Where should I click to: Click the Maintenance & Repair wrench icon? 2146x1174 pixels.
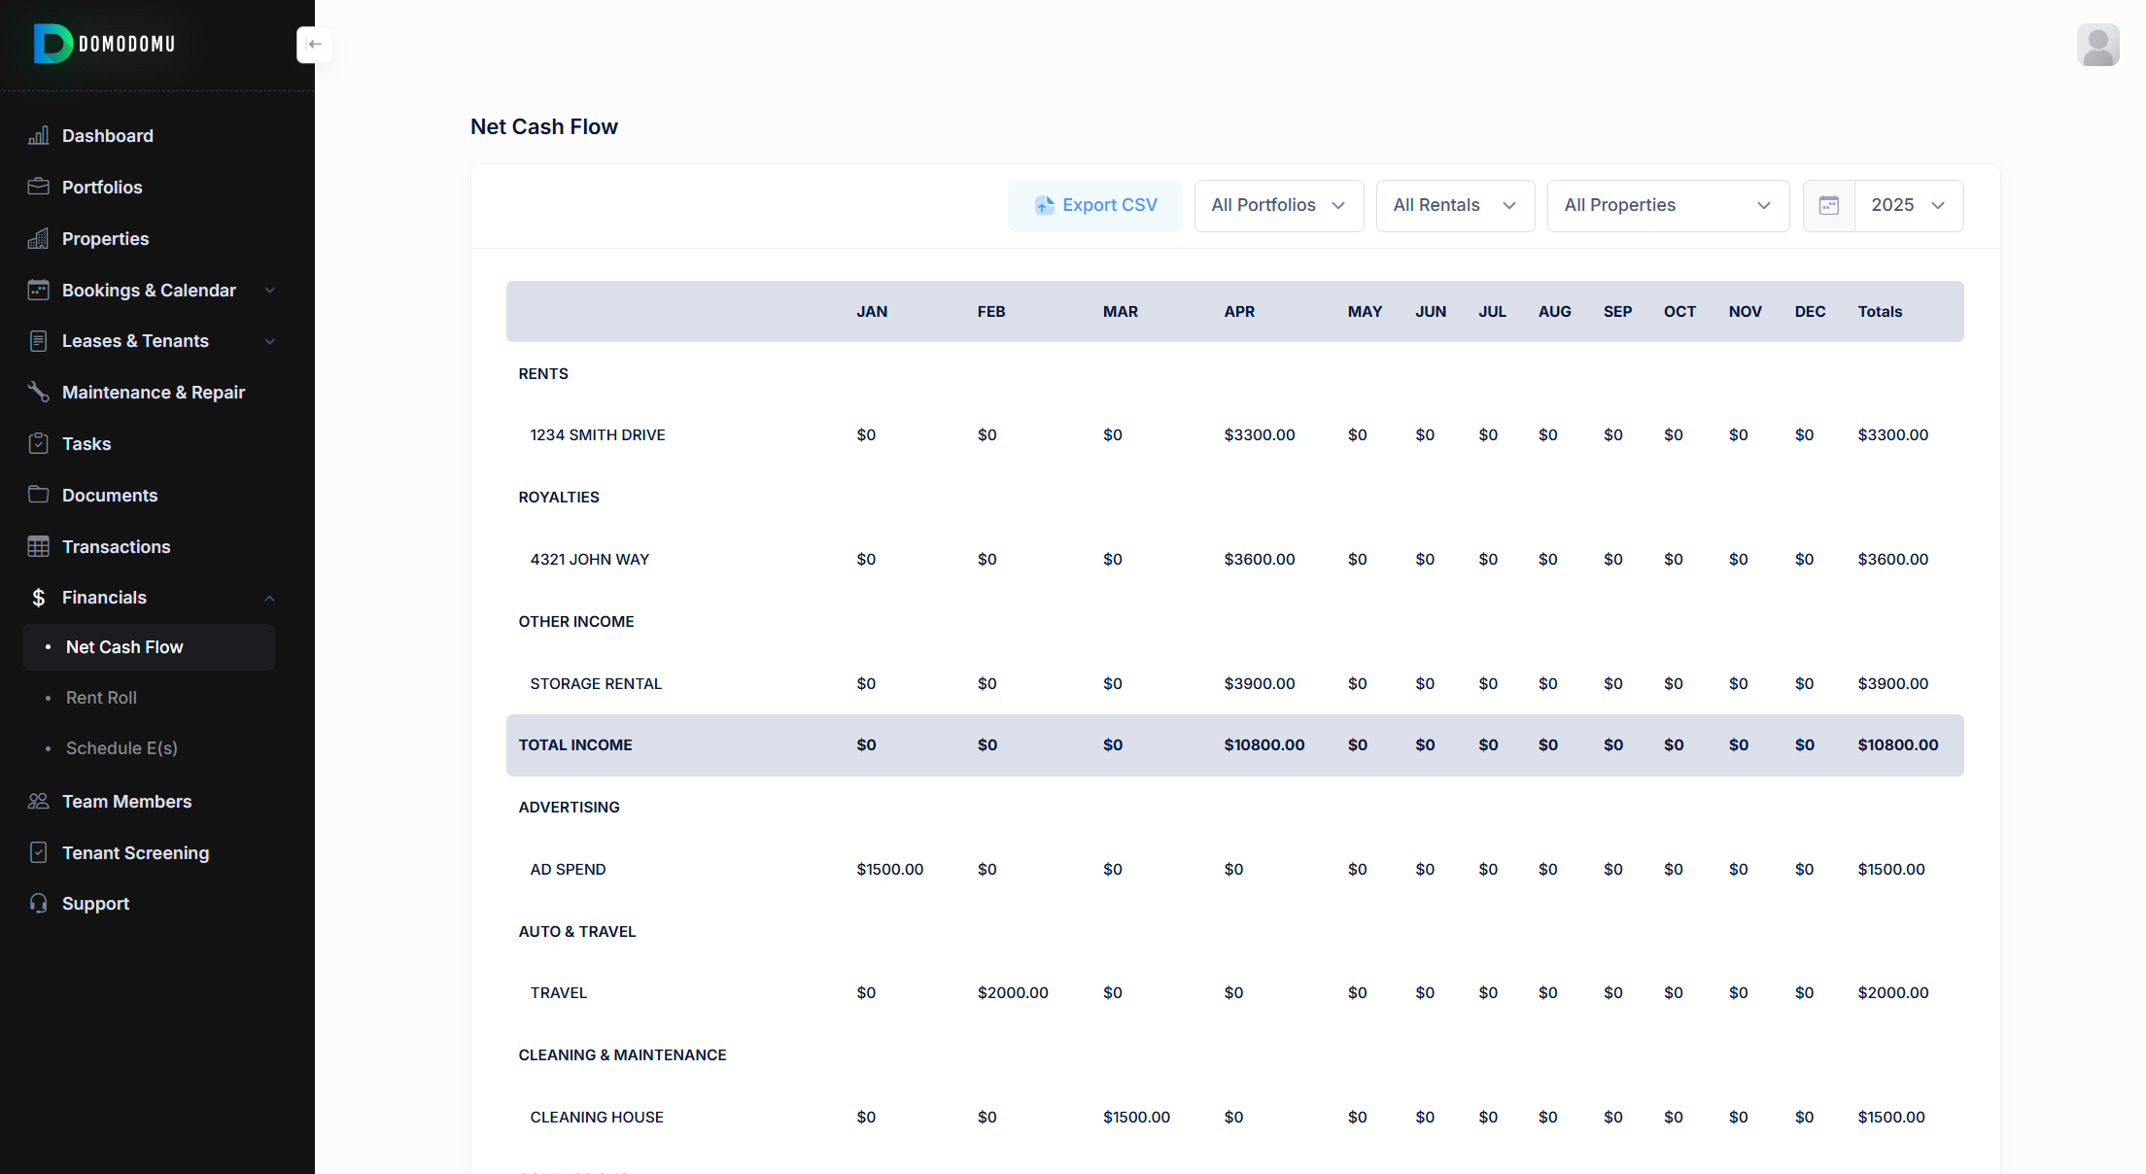(x=38, y=392)
